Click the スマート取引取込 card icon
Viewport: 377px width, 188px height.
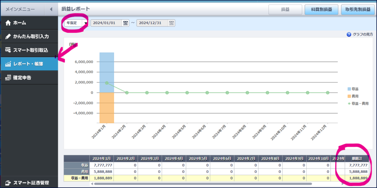point(8,50)
